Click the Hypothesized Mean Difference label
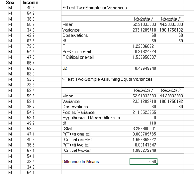This screenshot has height=174, width=194. pos(92,118)
